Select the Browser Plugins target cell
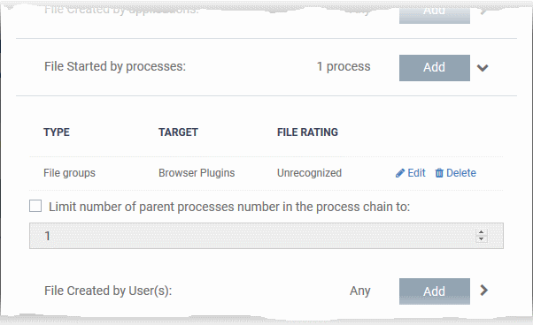 [x=197, y=173]
